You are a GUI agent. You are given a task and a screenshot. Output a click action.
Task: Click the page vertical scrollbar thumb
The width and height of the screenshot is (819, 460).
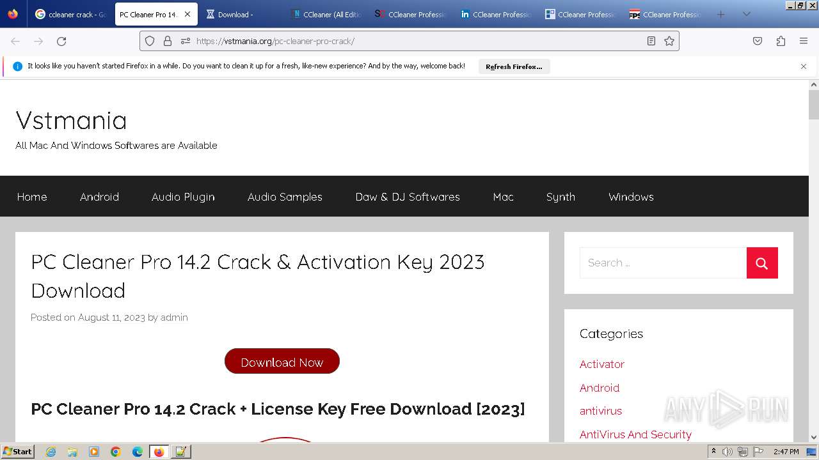point(814,105)
